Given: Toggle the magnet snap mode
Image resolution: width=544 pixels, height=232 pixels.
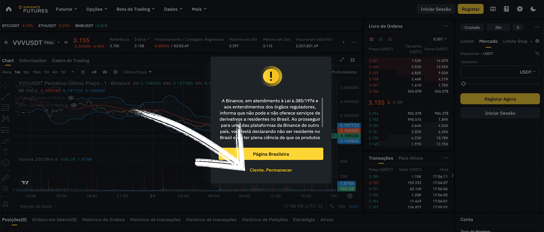Looking at the screenshot, I should pos(5,204).
